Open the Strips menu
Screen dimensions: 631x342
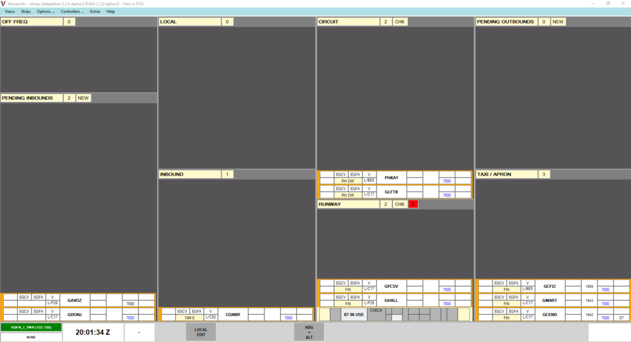click(x=25, y=12)
